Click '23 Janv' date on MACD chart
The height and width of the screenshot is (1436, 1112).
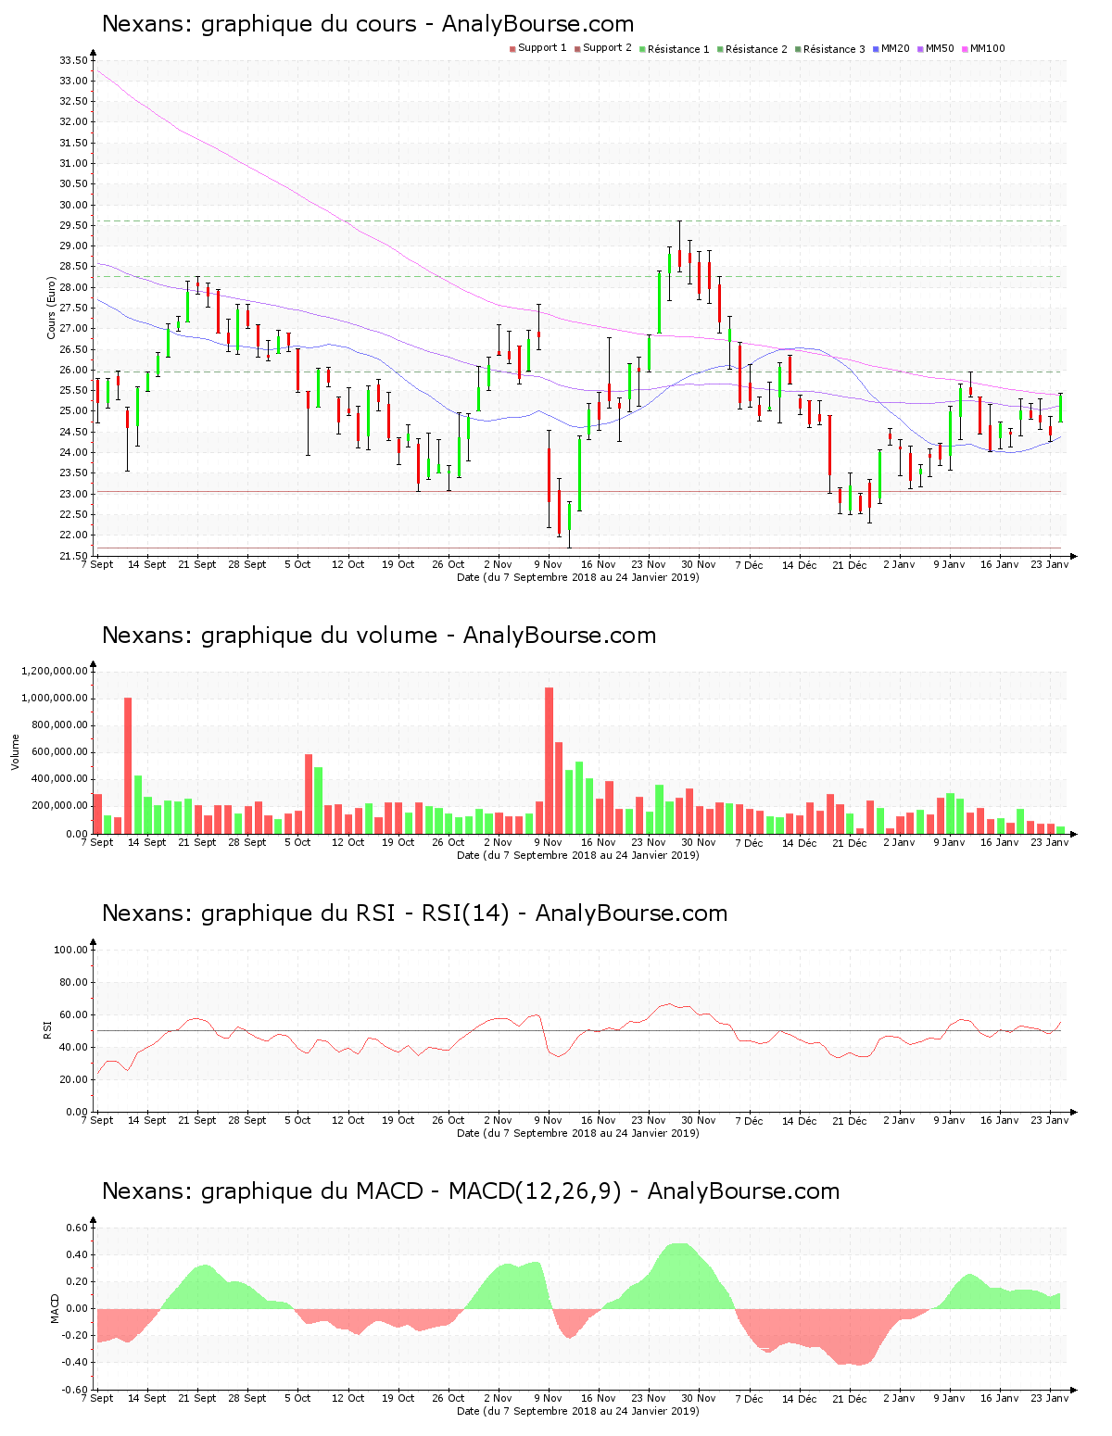coord(1050,1398)
